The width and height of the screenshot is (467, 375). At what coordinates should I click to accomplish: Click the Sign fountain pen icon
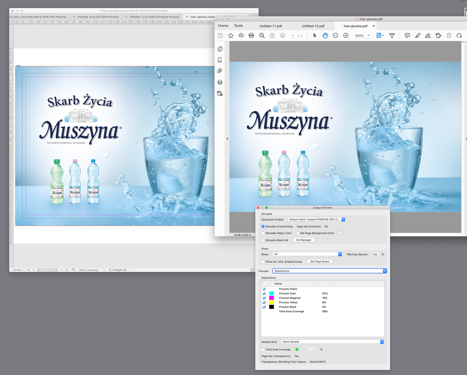pos(428,36)
